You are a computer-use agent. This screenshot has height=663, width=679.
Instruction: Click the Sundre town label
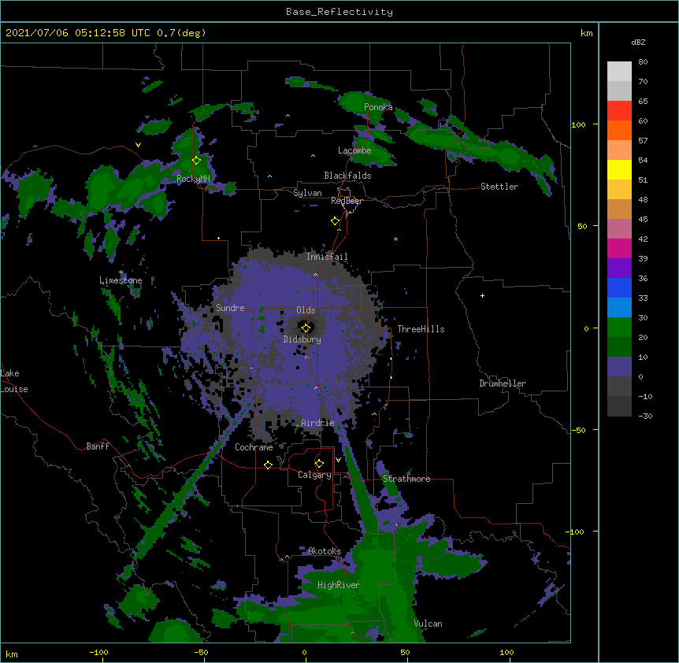pyautogui.click(x=230, y=308)
